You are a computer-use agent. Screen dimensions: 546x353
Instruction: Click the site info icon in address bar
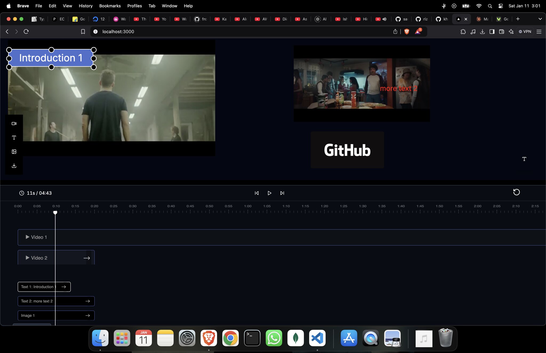click(x=95, y=31)
